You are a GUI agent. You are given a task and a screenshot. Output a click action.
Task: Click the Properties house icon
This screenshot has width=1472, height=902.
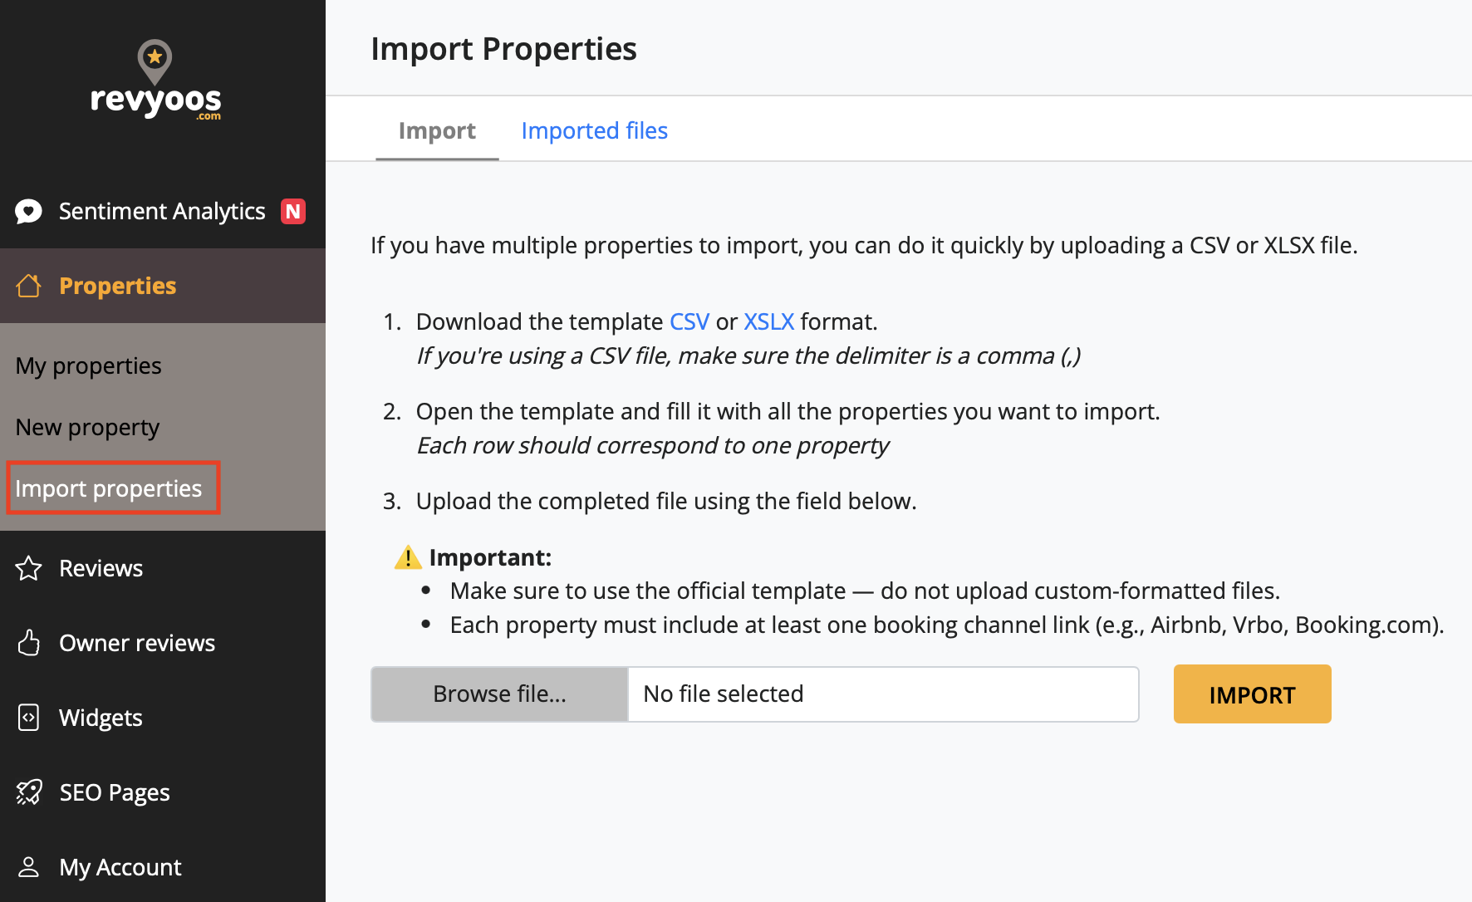pyautogui.click(x=29, y=286)
